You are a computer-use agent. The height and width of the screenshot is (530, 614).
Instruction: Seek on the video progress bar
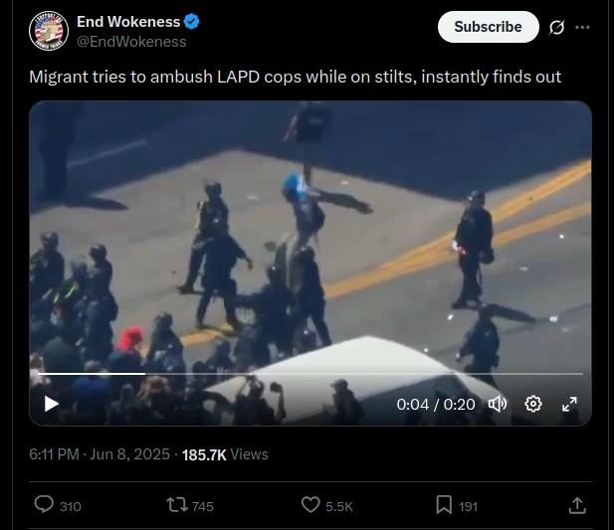[310, 374]
